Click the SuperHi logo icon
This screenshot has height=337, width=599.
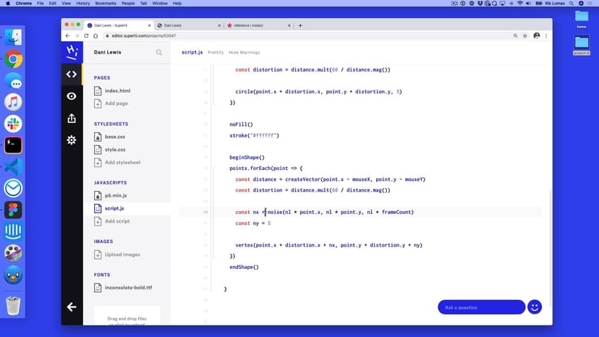[x=72, y=51]
